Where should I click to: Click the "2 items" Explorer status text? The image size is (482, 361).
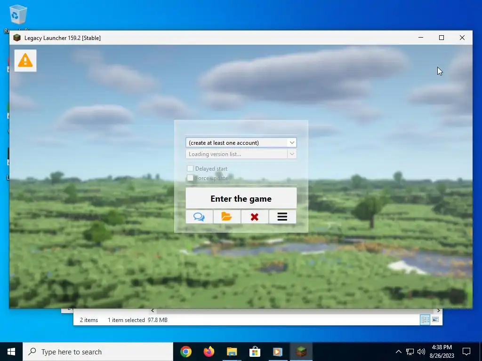click(89, 320)
